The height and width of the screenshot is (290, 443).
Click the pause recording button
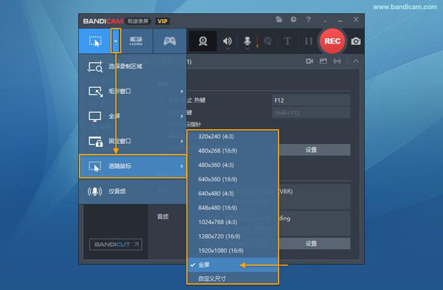(x=308, y=41)
